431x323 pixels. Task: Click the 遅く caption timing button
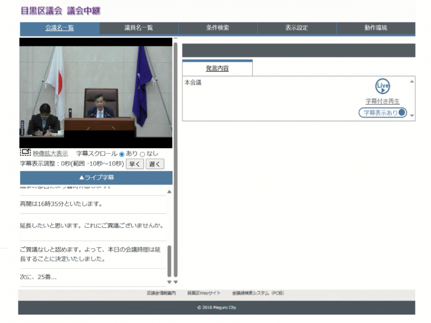click(x=156, y=164)
